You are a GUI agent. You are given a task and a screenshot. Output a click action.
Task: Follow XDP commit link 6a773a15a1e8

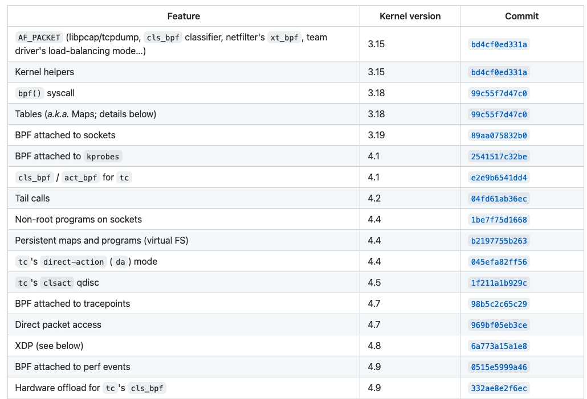(499, 346)
